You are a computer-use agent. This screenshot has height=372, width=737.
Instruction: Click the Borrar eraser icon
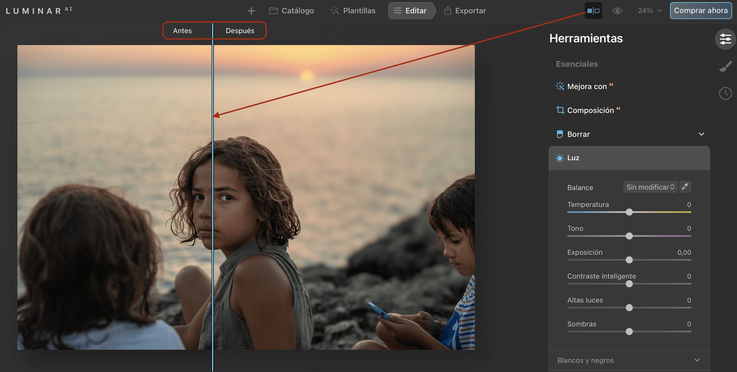pyautogui.click(x=560, y=134)
